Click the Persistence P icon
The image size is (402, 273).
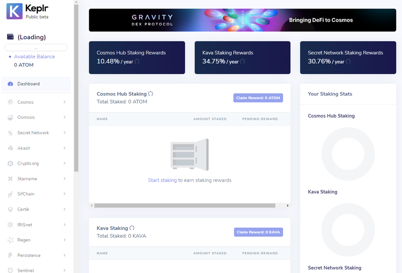click(10, 255)
